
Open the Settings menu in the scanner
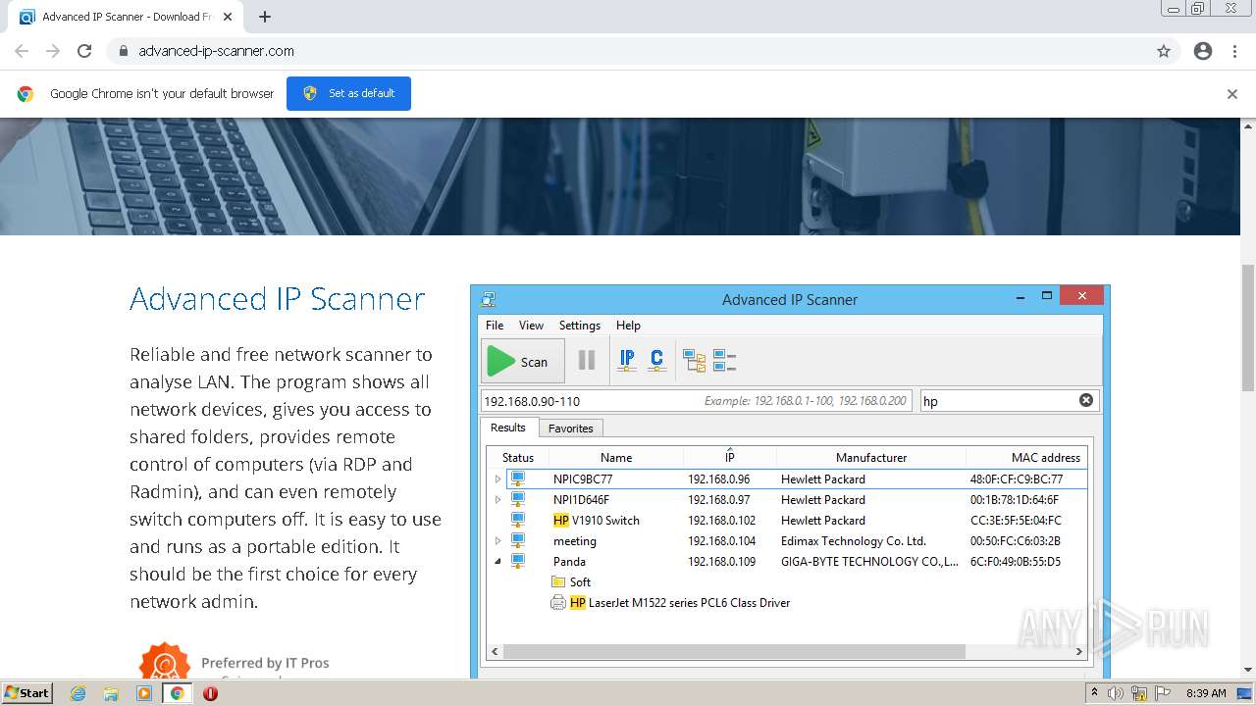click(580, 326)
